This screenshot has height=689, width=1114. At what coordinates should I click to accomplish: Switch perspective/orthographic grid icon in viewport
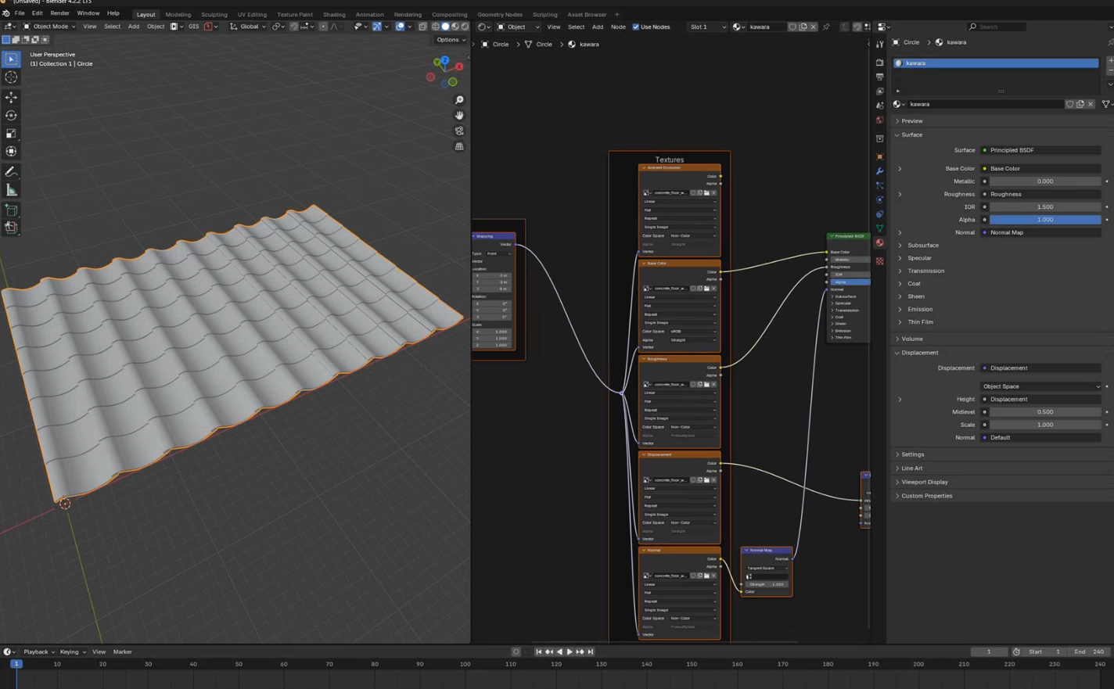pos(459,146)
